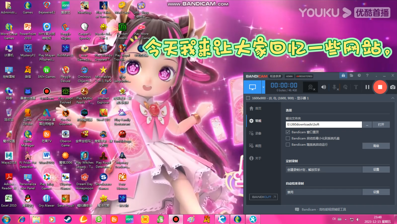Screen dimensions: 397x224
Task: Open the 常规 general tab in Bandicam
Action: [255, 121]
